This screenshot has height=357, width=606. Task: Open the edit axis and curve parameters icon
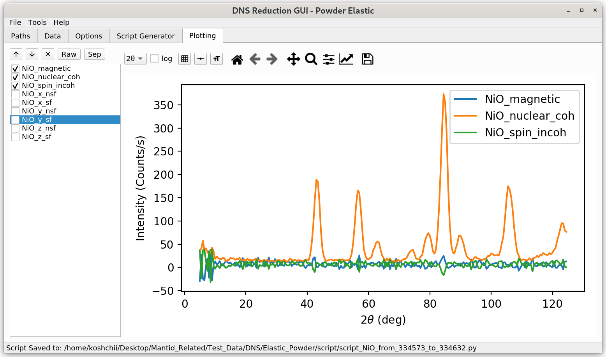pos(346,59)
